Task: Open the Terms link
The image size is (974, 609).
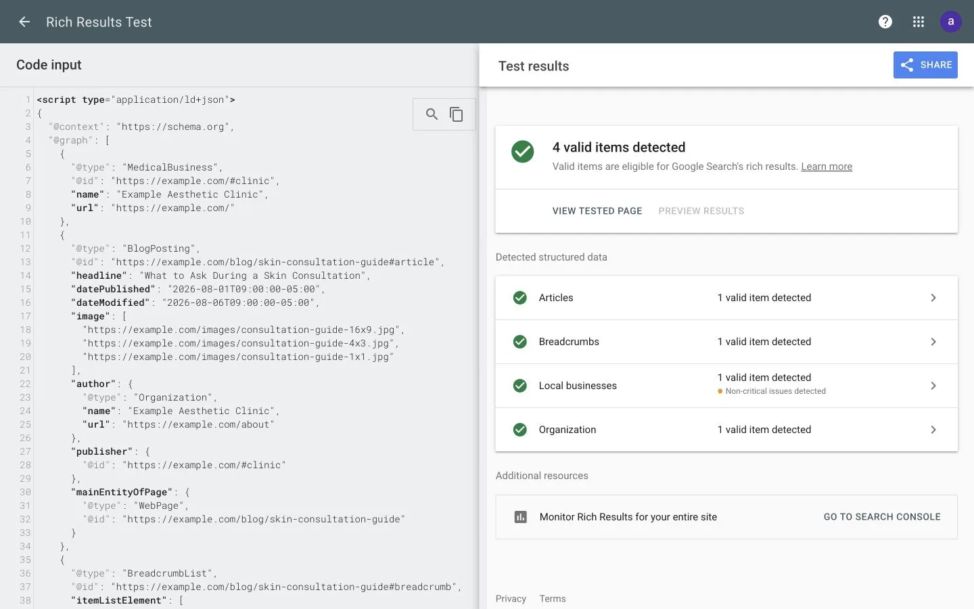Action: (553, 599)
